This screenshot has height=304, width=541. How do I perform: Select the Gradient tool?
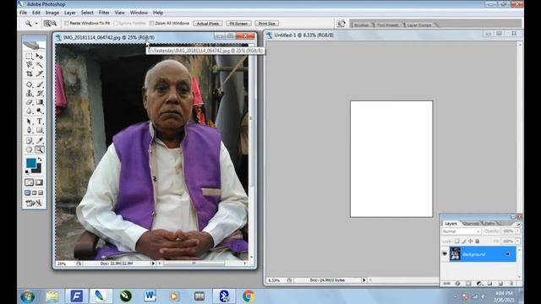[x=40, y=102]
